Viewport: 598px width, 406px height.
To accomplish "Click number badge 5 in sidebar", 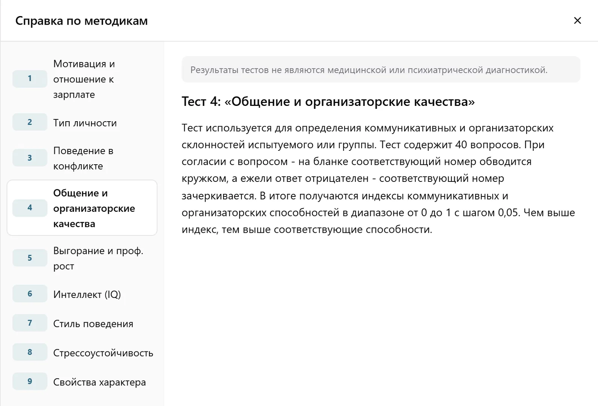I will pyautogui.click(x=30, y=258).
